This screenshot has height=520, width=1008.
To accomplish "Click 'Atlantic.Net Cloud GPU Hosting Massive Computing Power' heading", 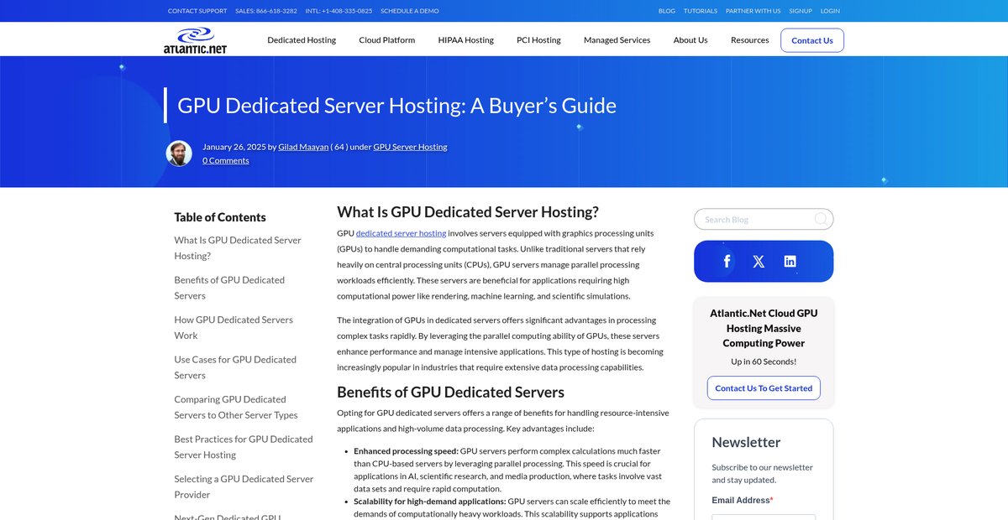I will pos(764,328).
